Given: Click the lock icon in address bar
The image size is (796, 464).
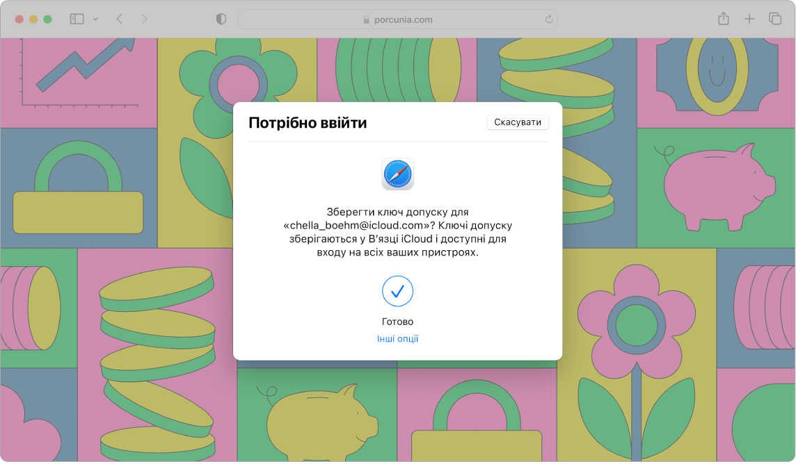Looking at the screenshot, I should coord(366,19).
